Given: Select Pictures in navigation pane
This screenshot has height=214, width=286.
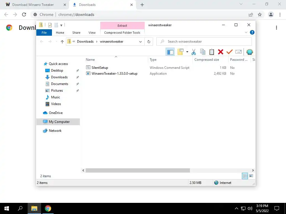Looking at the screenshot, I should click(57, 91).
